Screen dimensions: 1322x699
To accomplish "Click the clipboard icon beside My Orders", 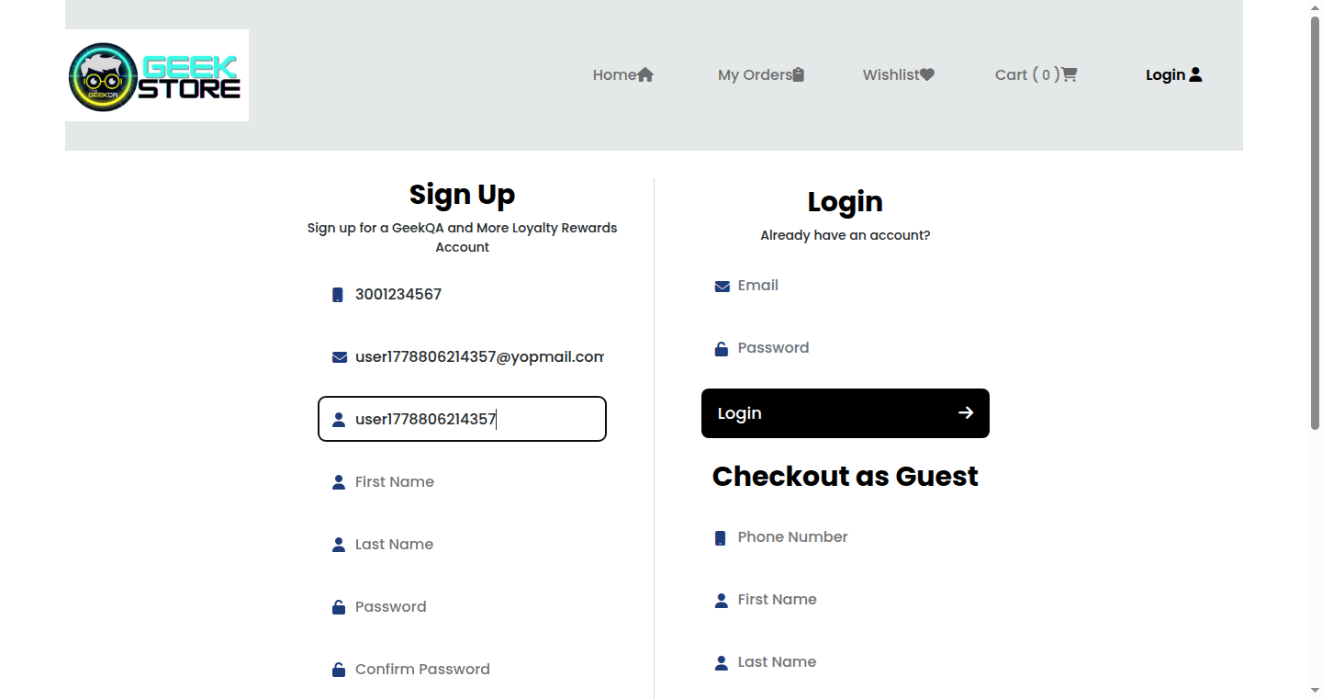I will (799, 75).
